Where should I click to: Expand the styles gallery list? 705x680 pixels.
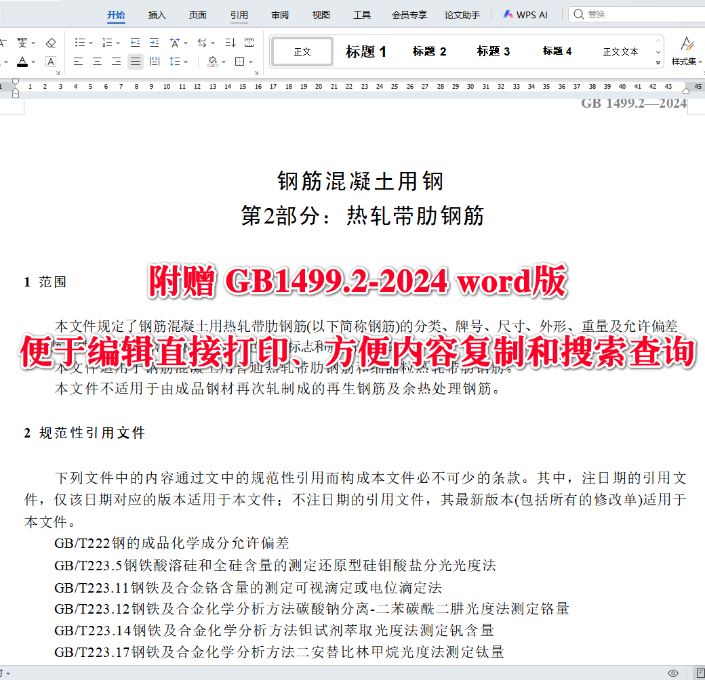[x=658, y=62]
